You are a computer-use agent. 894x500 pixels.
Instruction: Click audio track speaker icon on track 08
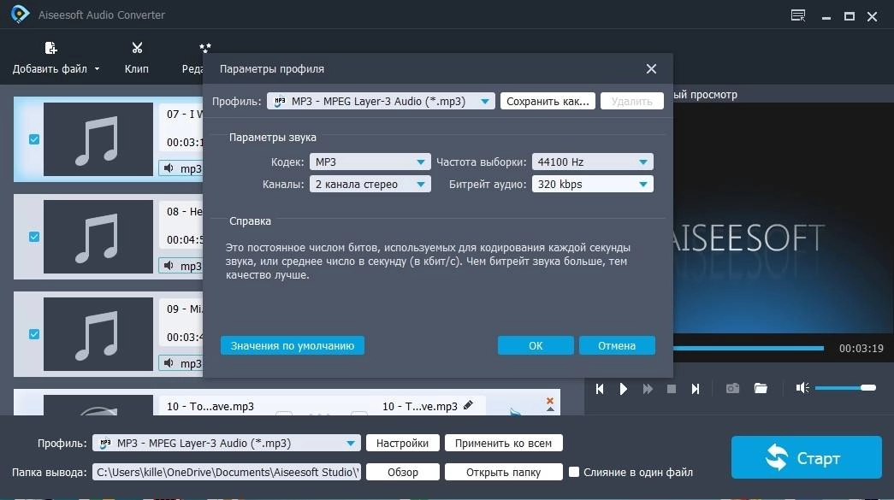(169, 265)
